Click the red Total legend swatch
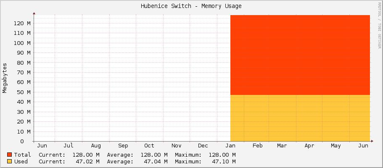This screenshot has width=383, height=168. pos(10,155)
